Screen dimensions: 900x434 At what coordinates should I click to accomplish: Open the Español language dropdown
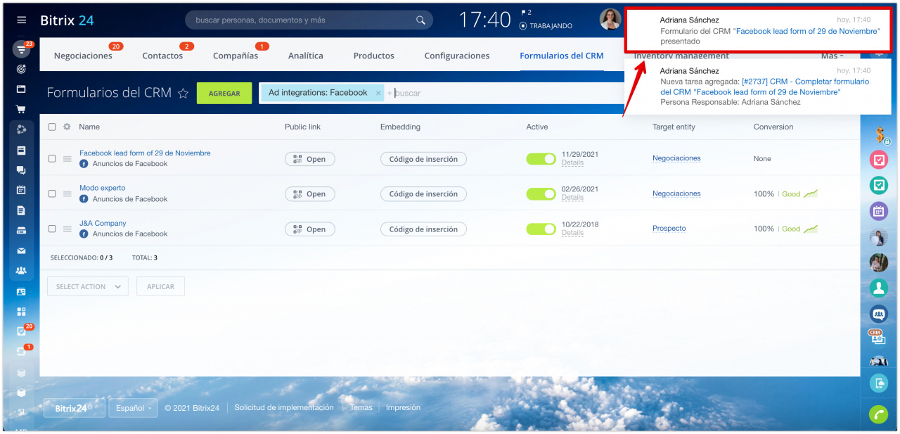click(x=132, y=408)
